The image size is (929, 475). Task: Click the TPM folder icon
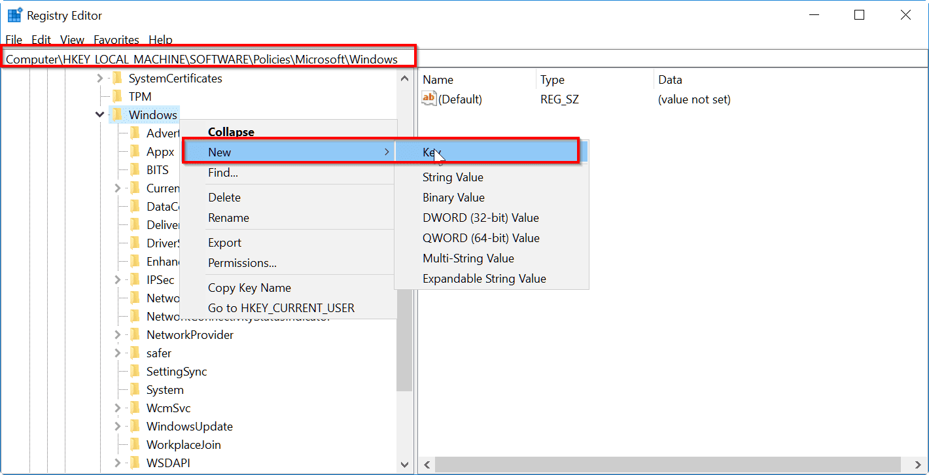(x=117, y=97)
